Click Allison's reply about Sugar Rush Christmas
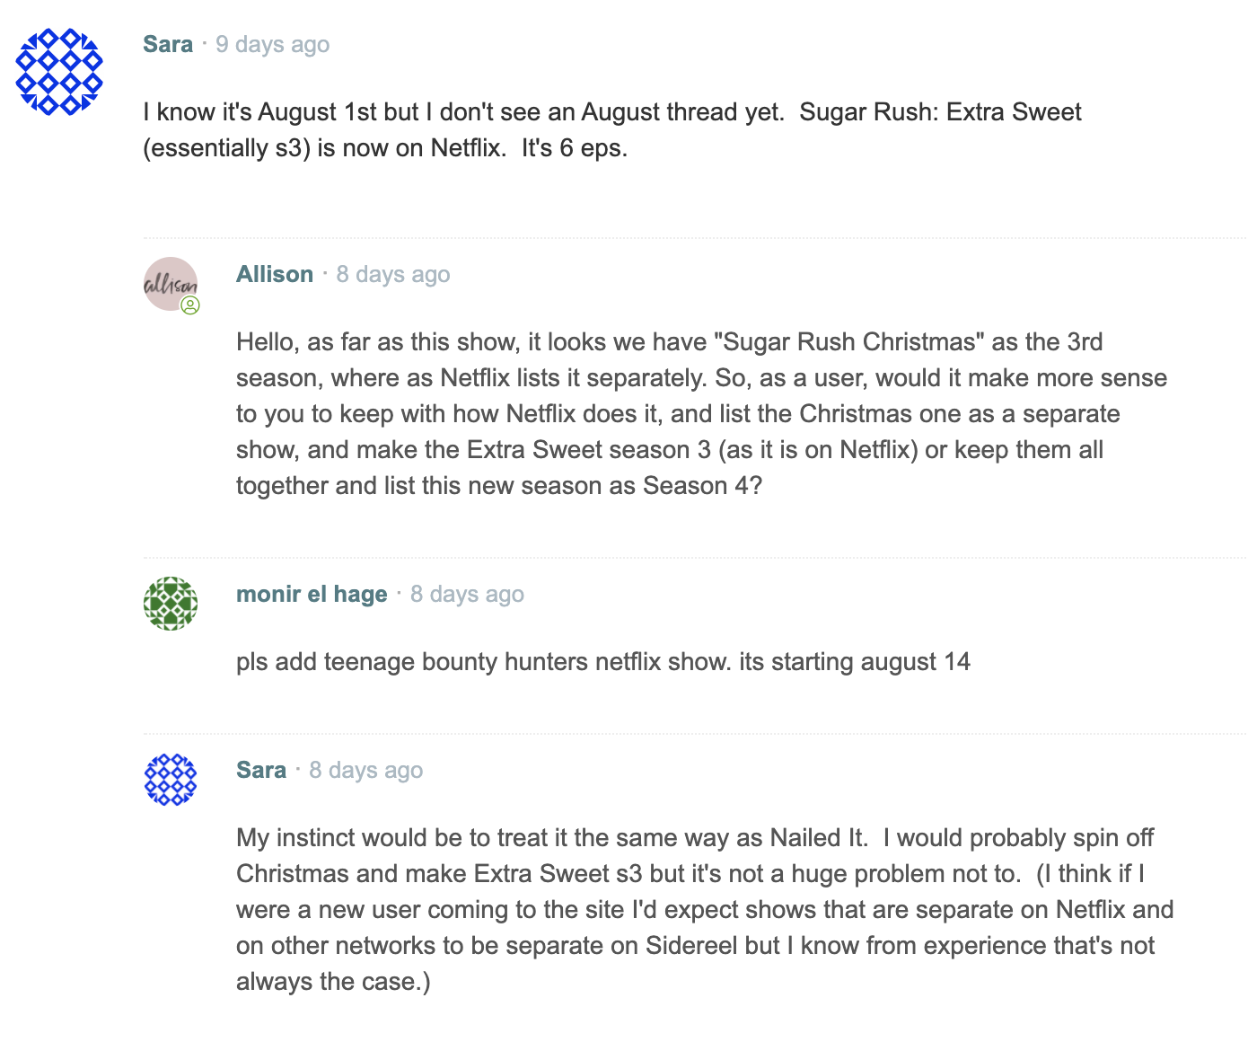 point(701,413)
